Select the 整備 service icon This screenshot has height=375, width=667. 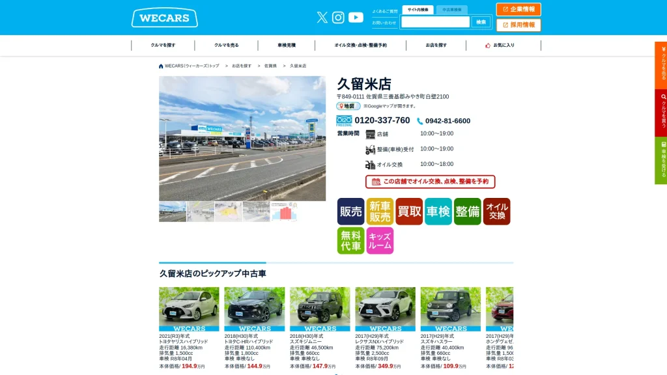(468, 212)
